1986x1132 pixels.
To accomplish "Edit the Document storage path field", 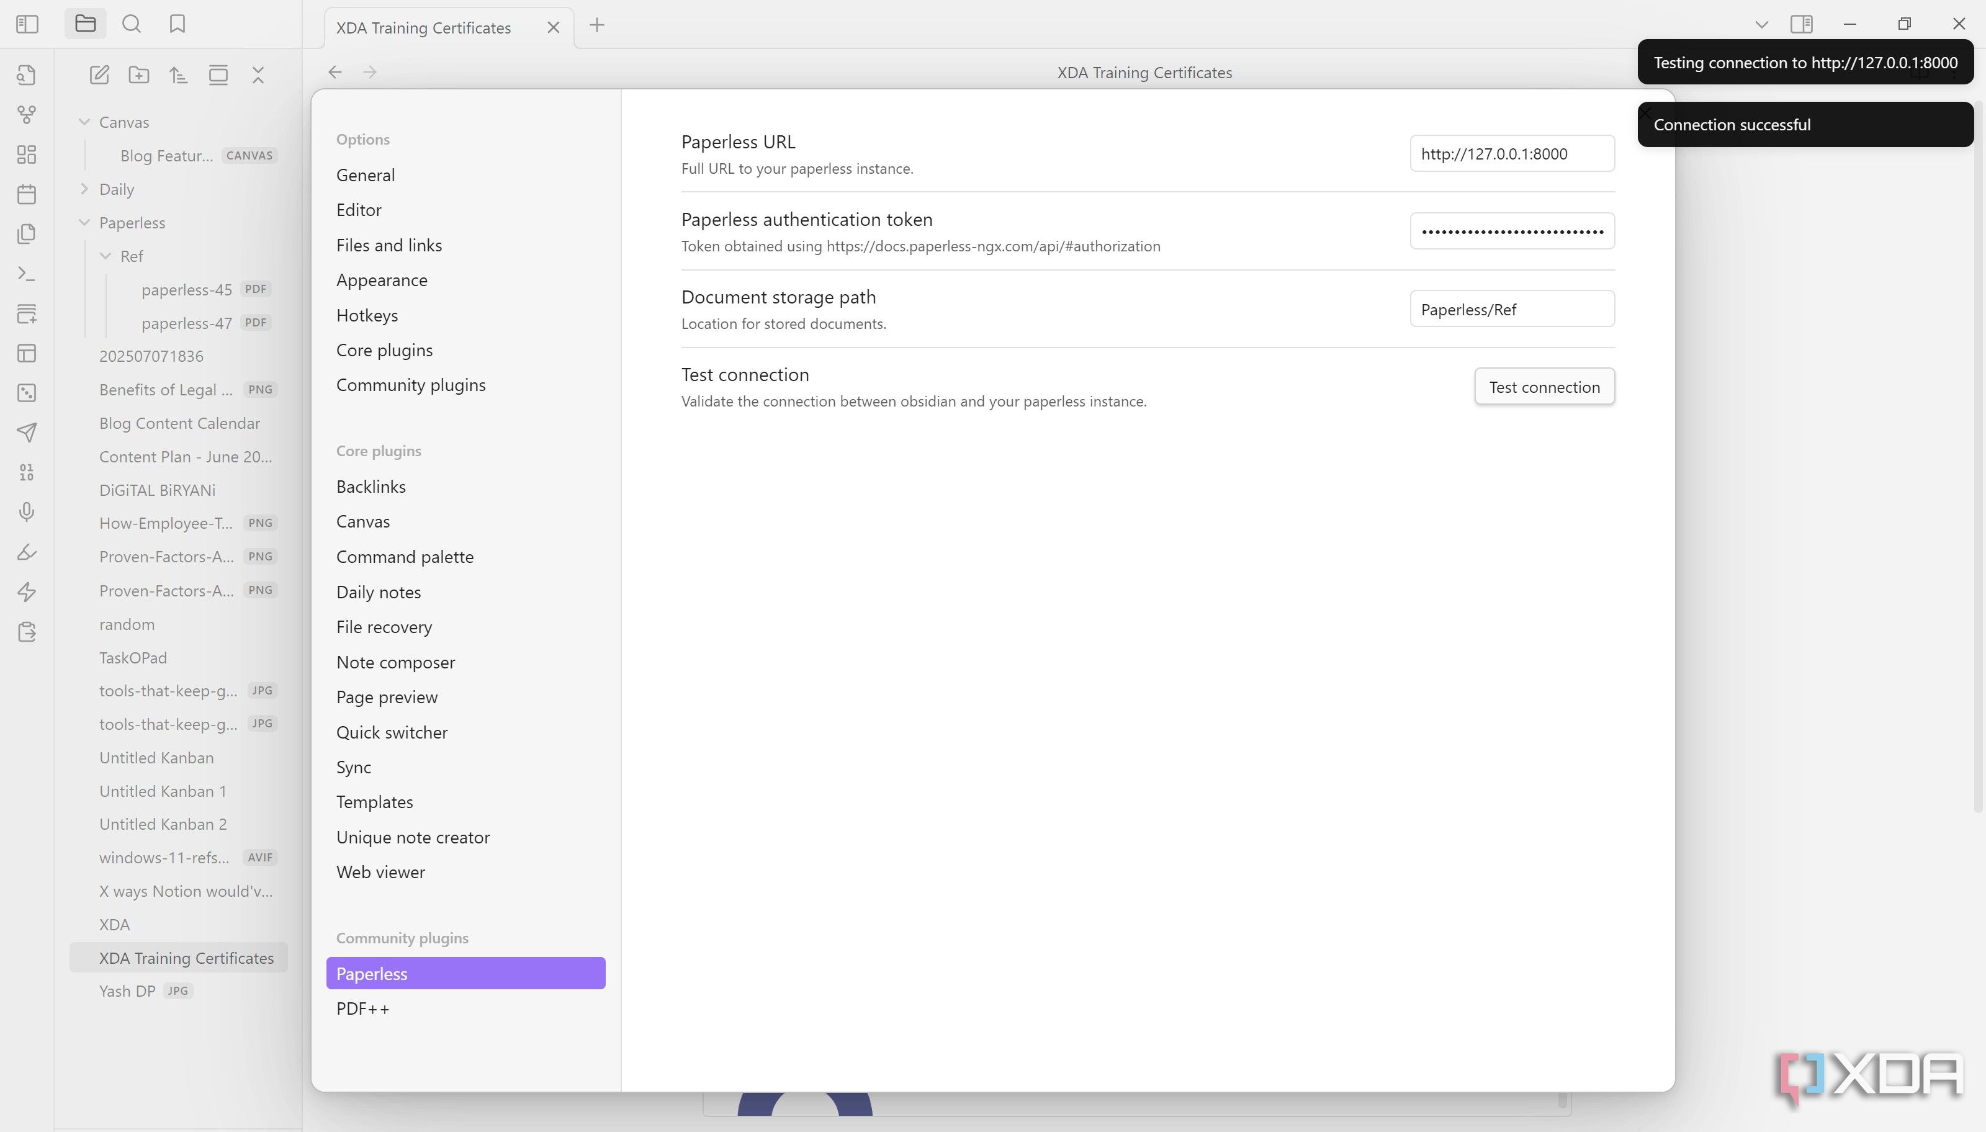I will click(1512, 310).
